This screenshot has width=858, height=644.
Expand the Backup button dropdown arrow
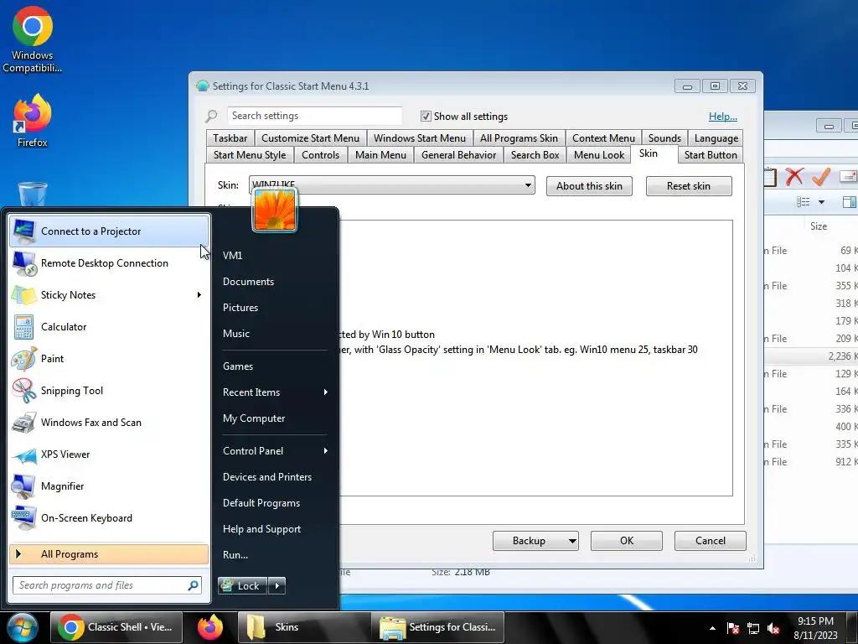click(x=571, y=541)
